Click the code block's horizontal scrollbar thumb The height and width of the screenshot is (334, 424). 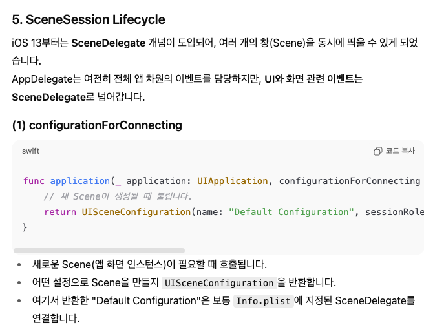[x=99, y=250]
